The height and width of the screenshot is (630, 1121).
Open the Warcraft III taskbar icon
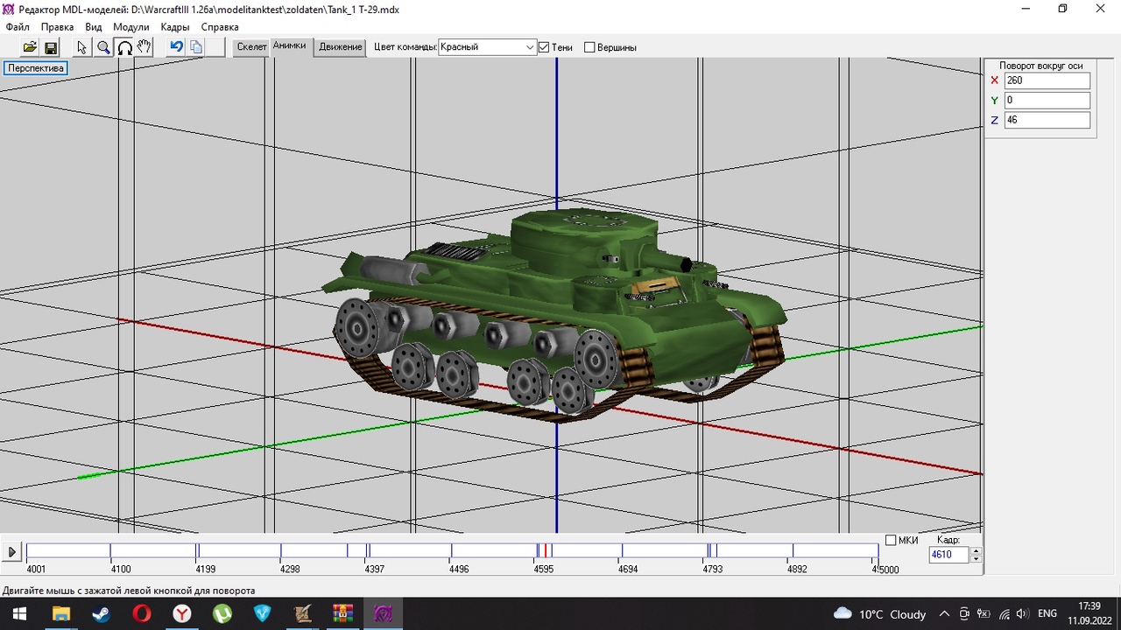pos(302,613)
